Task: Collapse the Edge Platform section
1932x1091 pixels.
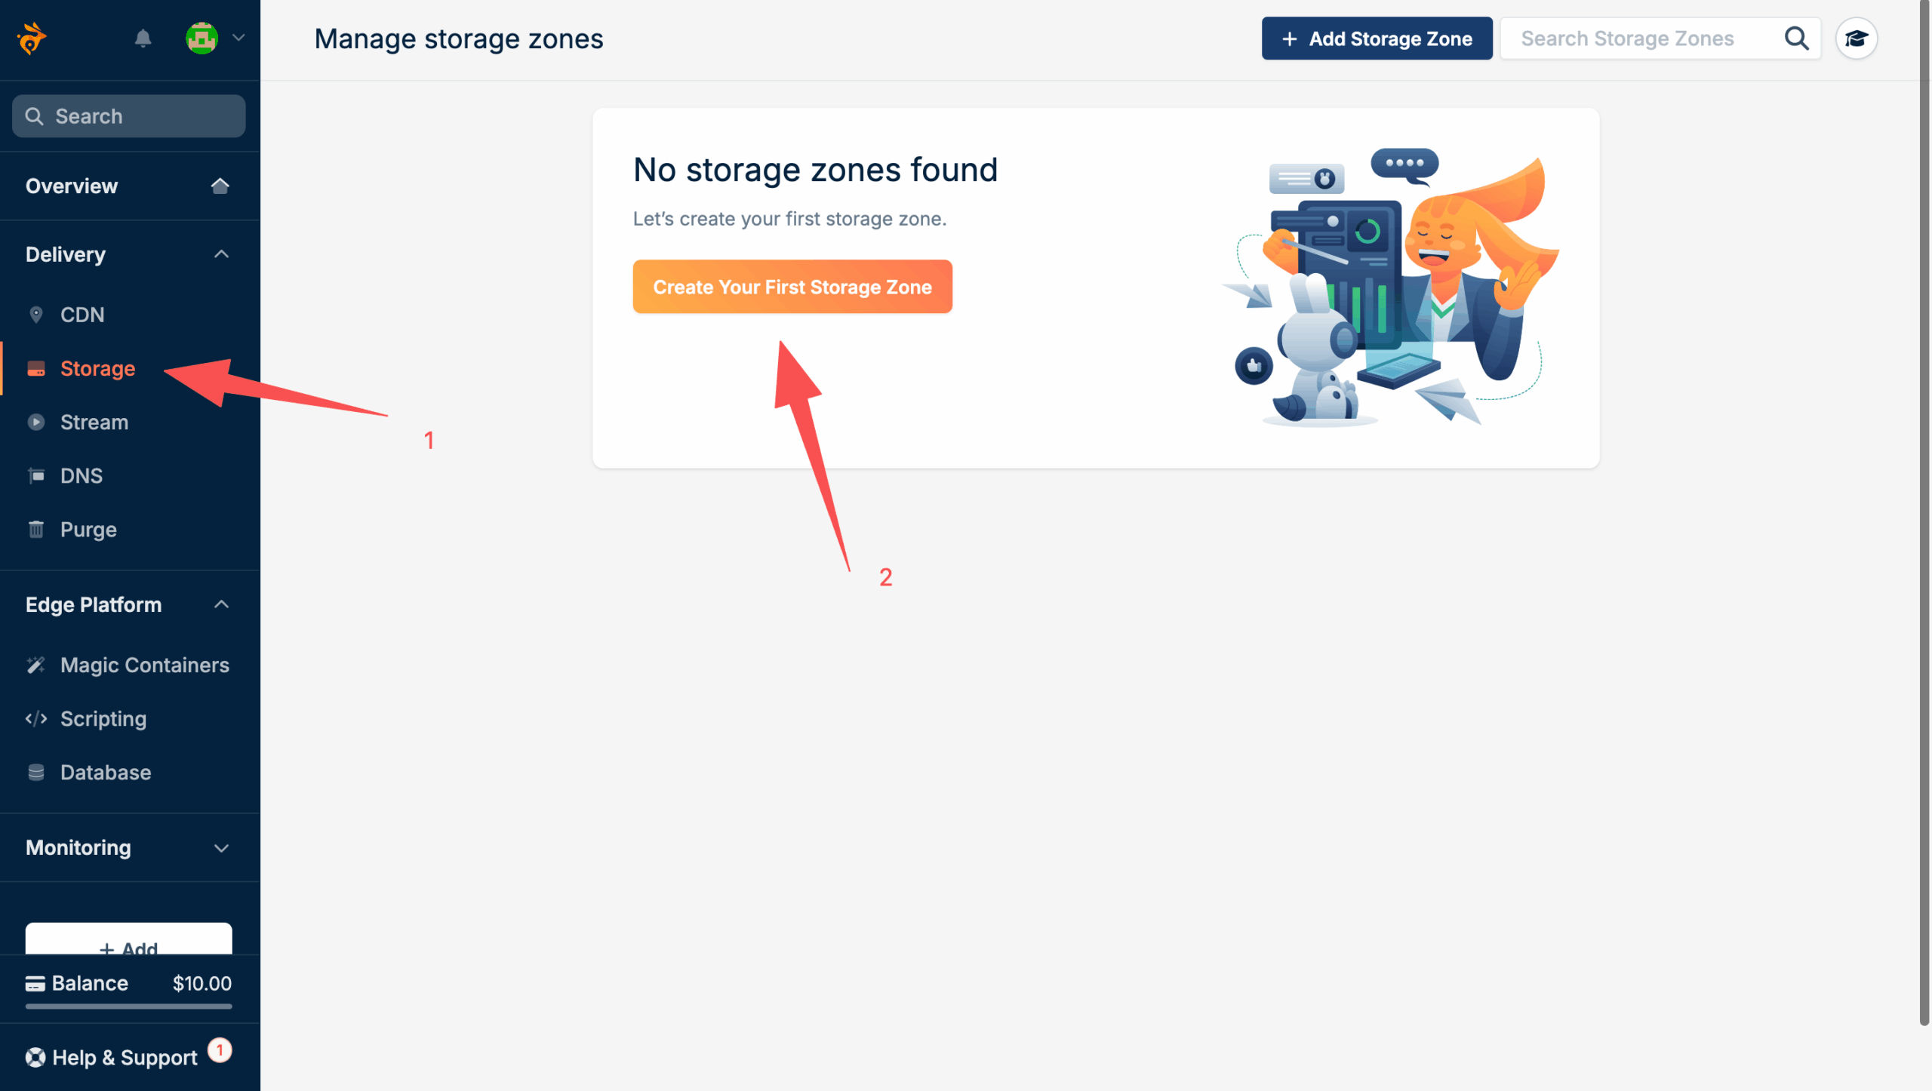Action: click(x=221, y=604)
